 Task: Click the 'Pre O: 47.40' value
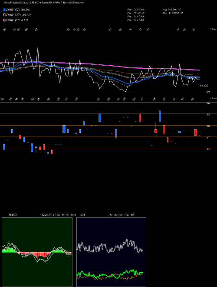pyautogui.click(x=136, y=9)
